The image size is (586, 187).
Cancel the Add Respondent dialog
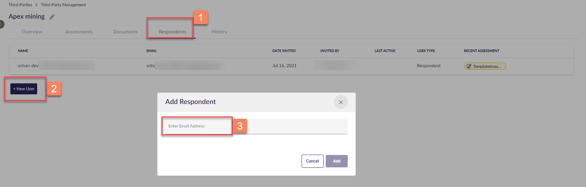point(313,161)
